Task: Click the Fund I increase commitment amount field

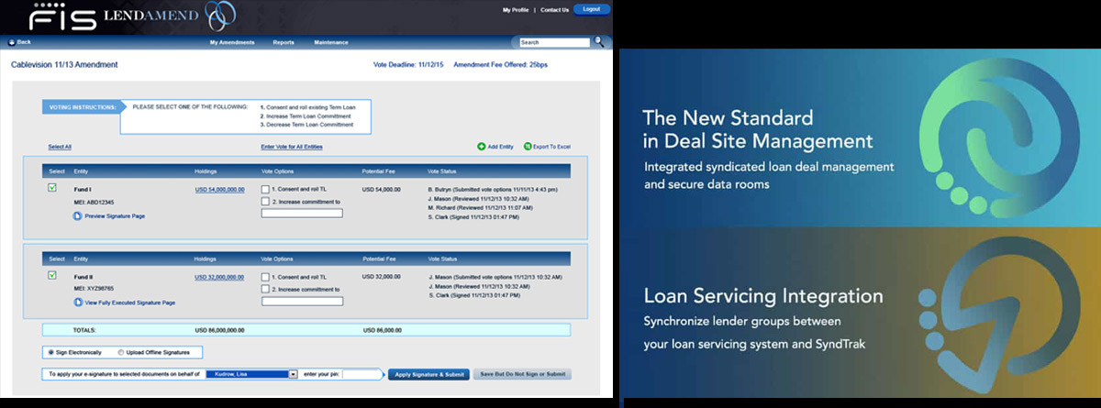Action: click(302, 213)
